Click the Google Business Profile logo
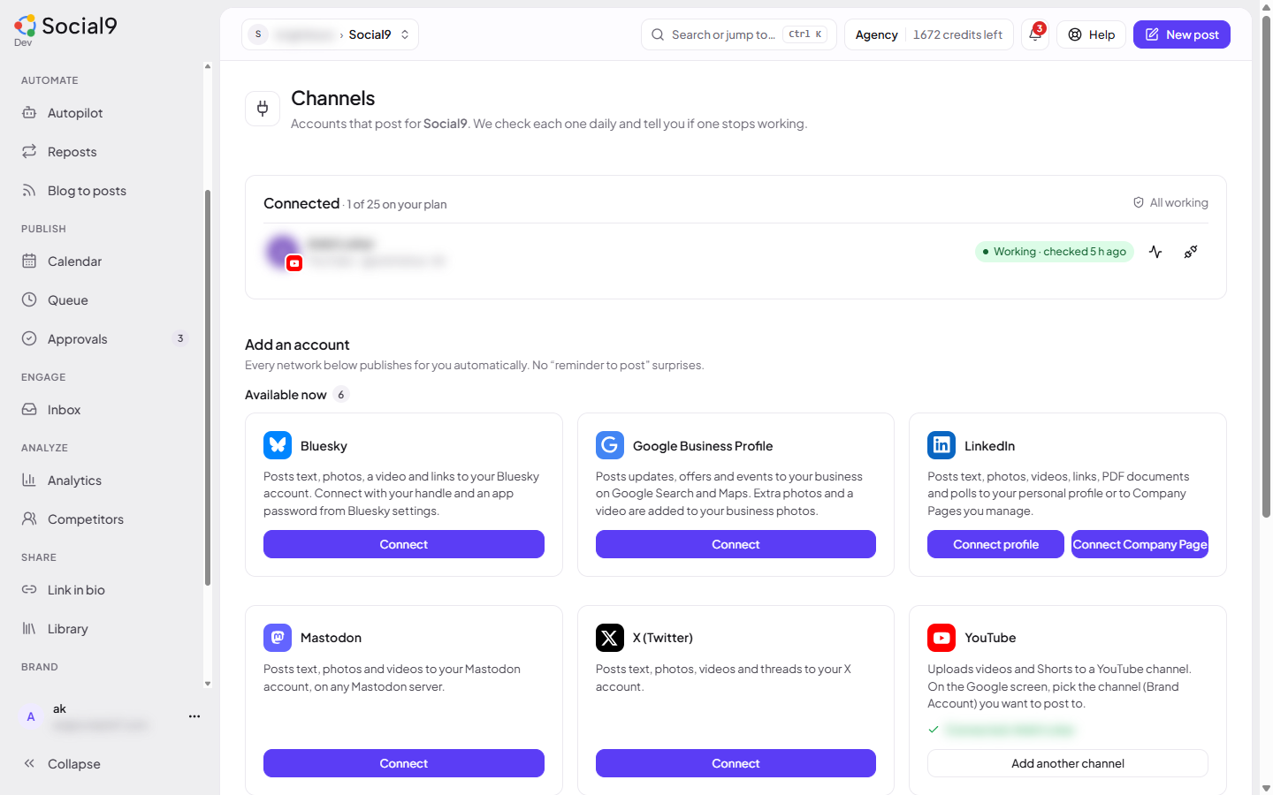Viewport: 1273px width, 795px height. pos(610,445)
